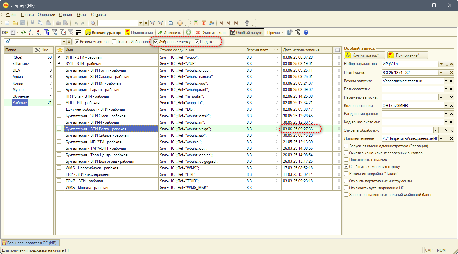
Task: Open the Файл menu
Action: tap(11, 15)
